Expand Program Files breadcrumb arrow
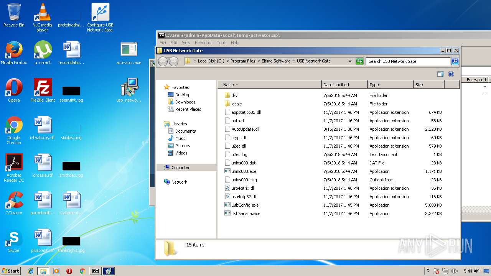This screenshot has height=276, width=491. 259,61
